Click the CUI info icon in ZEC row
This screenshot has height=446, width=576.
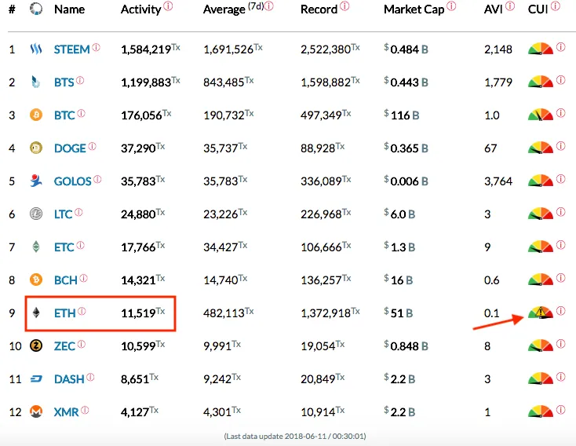(561, 343)
